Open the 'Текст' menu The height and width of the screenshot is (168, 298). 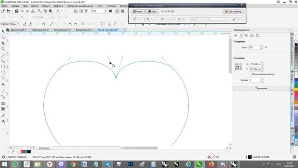pos(100,6)
